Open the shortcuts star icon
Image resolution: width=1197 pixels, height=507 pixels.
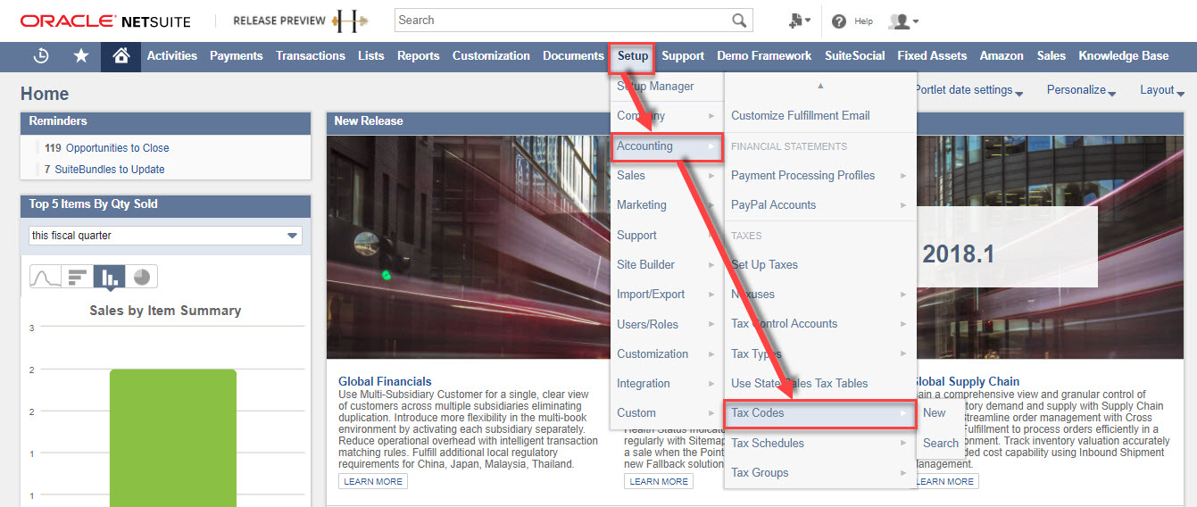click(81, 55)
